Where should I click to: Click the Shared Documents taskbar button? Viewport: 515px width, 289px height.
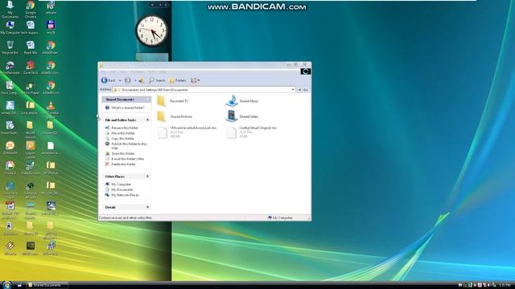(x=47, y=285)
